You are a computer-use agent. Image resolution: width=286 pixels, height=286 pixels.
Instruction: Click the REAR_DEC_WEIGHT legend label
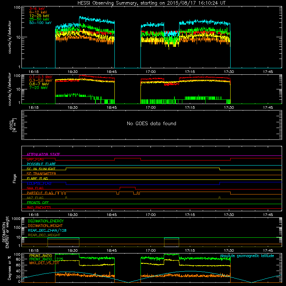click(44, 235)
